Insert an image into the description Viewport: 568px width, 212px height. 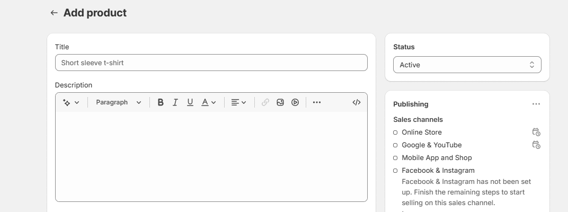coord(280,102)
